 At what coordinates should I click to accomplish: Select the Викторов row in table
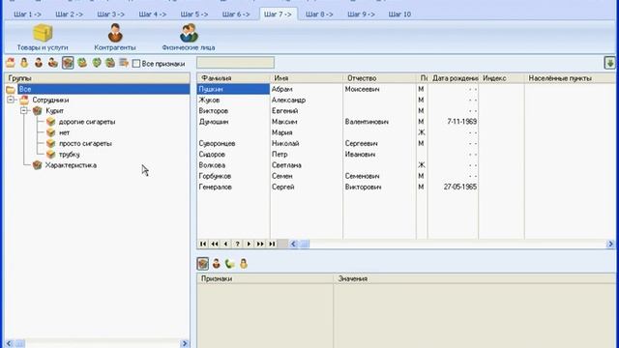[406, 111]
